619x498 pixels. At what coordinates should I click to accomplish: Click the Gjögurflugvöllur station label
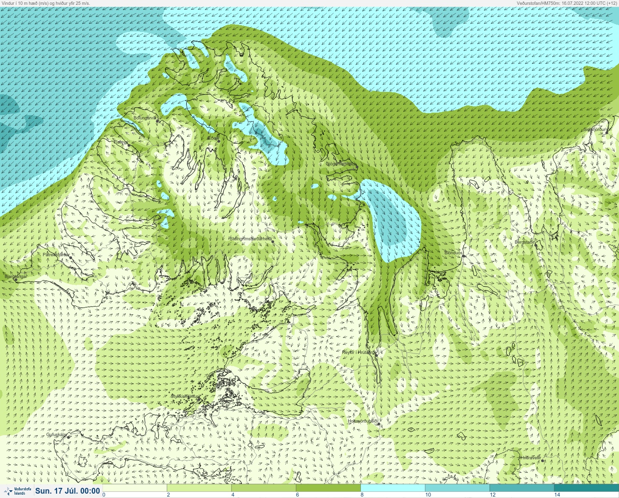point(341,164)
